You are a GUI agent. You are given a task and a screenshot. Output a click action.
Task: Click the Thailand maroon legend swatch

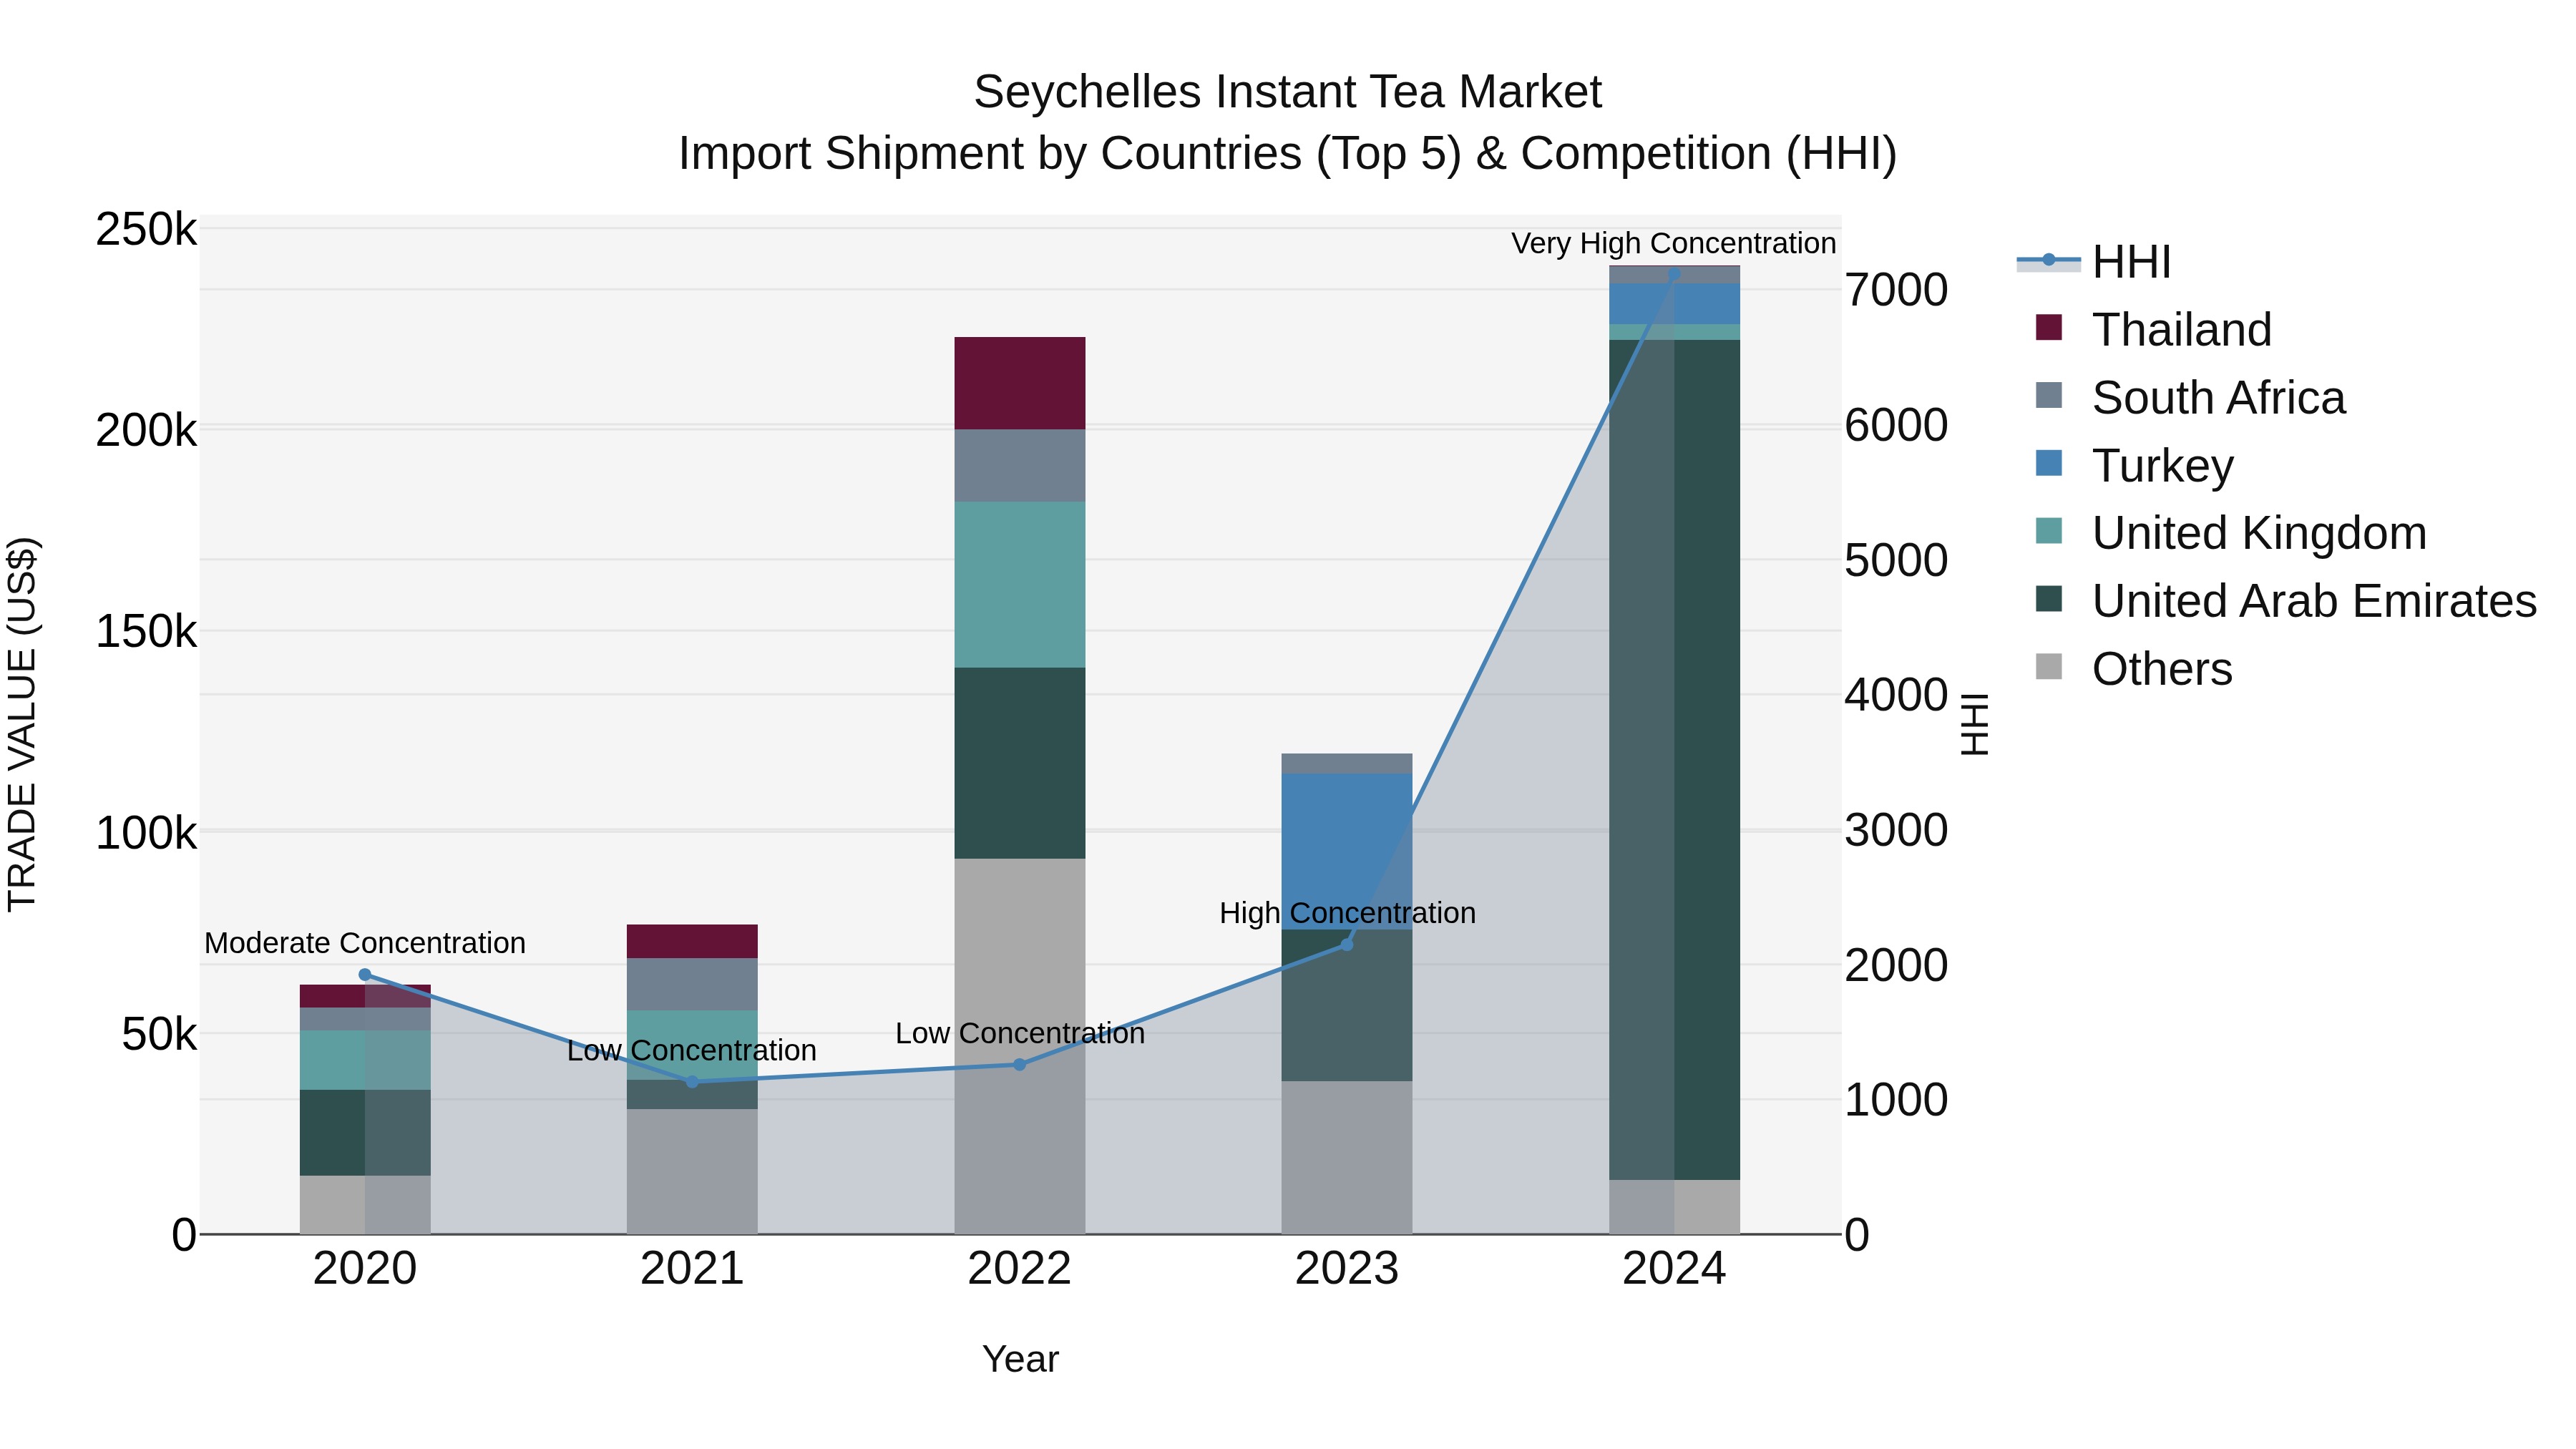2048,327
